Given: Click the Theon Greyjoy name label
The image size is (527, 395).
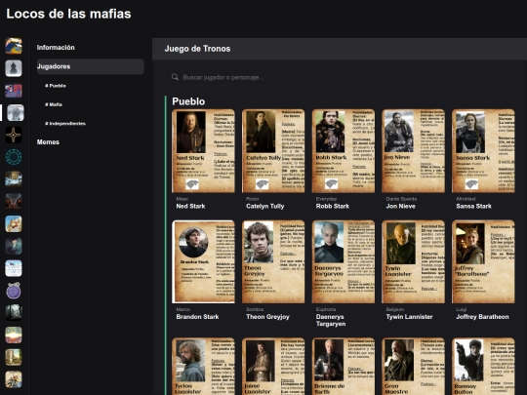Looking at the screenshot, I should pyautogui.click(x=267, y=317).
